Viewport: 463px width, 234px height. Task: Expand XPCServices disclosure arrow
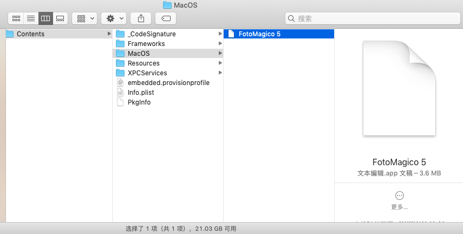tap(220, 73)
